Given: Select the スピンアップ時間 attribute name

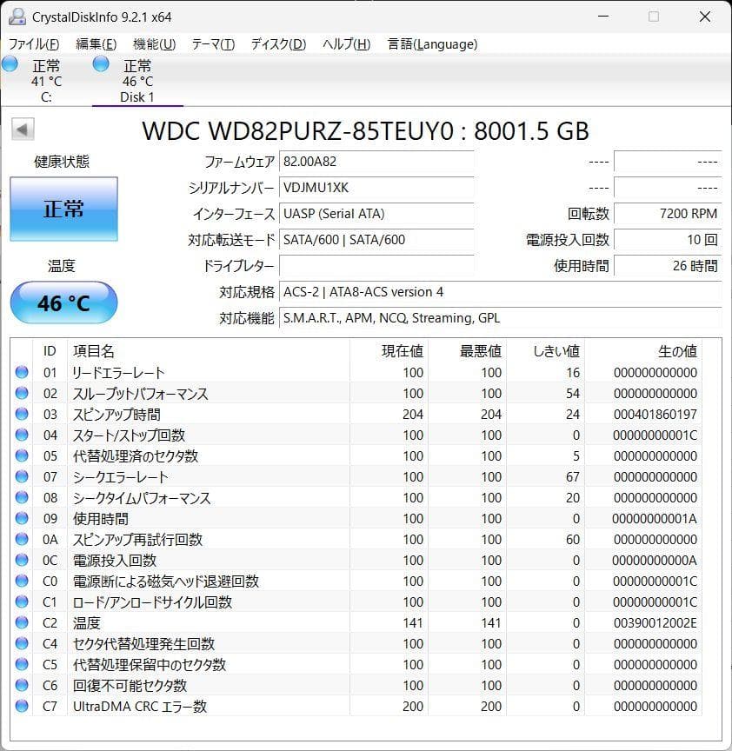Looking at the screenshot, I should (116, 415).
